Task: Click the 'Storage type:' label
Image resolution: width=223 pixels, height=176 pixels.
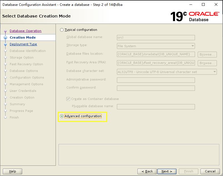Action: (x=77, y=45)
